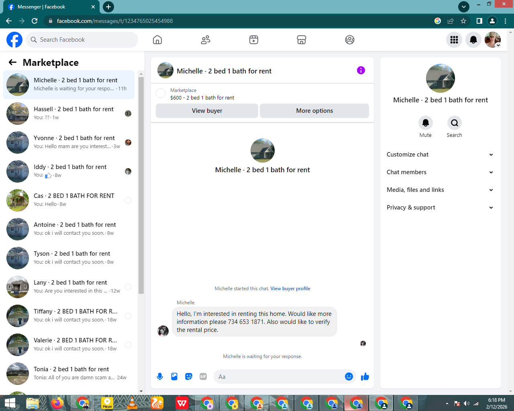This screenshot has height=411, width=514.
Task: Click the Aa message input box
Action: point(285,376)
